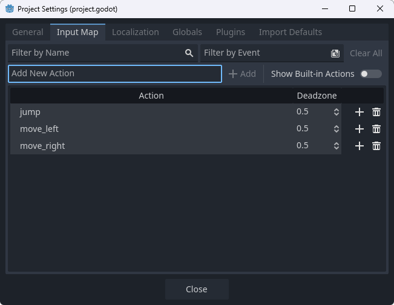Screen dimensions: 394x305
Task: Remove the move_left action via trash icon
Action: click(x=376, y=129)
